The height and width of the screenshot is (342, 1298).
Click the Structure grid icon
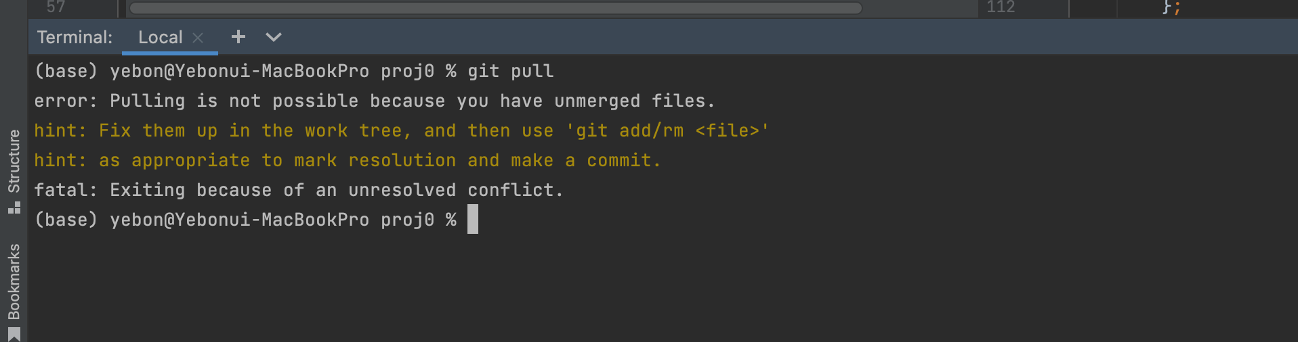(14, 207)
